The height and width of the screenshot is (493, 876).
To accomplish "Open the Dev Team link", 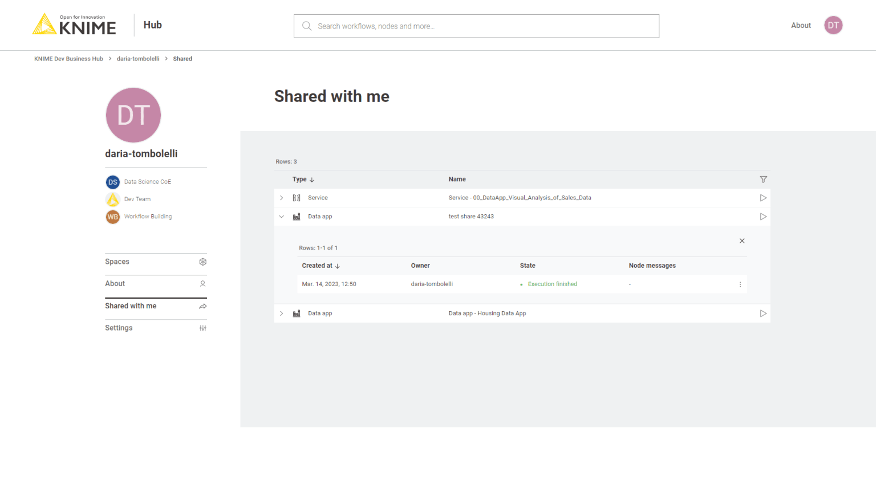I will click(137, 199).
